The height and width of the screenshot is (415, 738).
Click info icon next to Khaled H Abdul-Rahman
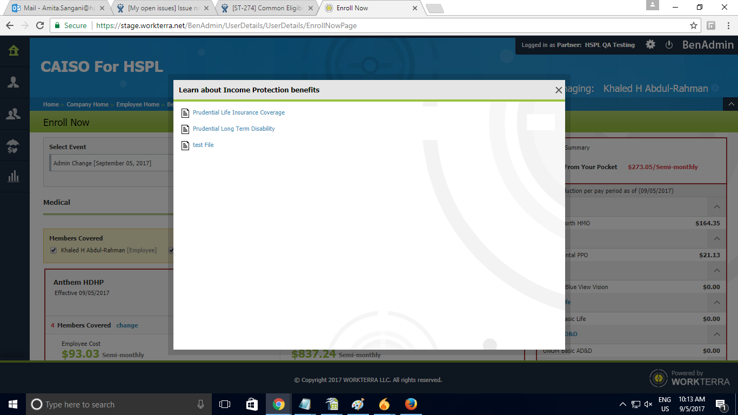(715, 88)
